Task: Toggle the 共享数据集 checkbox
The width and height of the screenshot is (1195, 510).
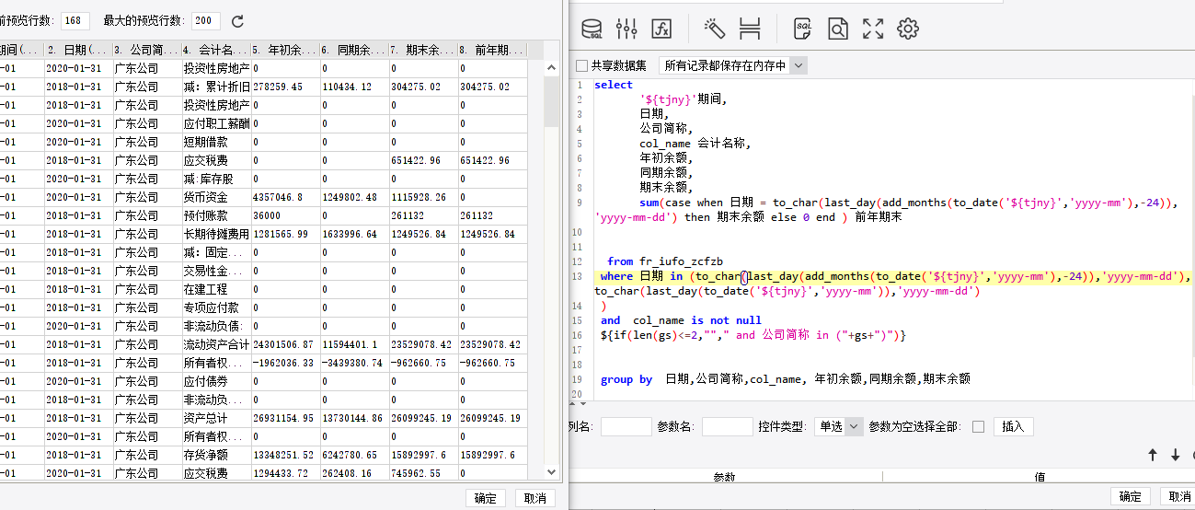Action: pos(581,66)
